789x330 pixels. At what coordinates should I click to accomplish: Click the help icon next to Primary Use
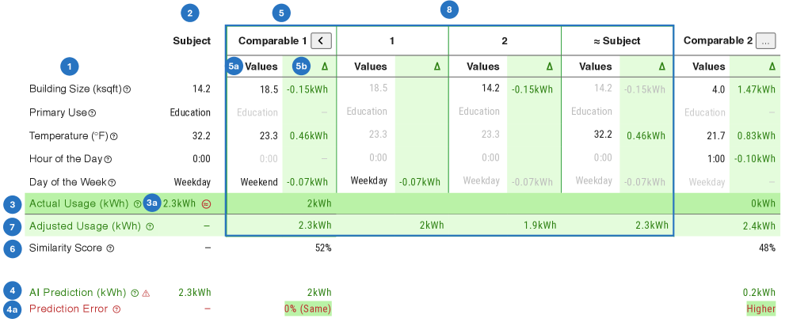(92, 112)
